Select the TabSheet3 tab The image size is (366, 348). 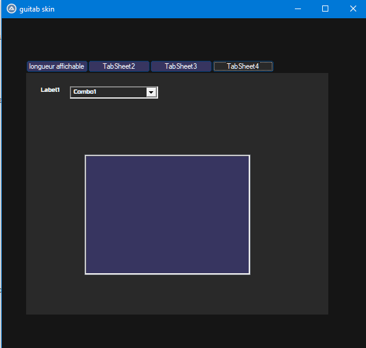[181, 66]
